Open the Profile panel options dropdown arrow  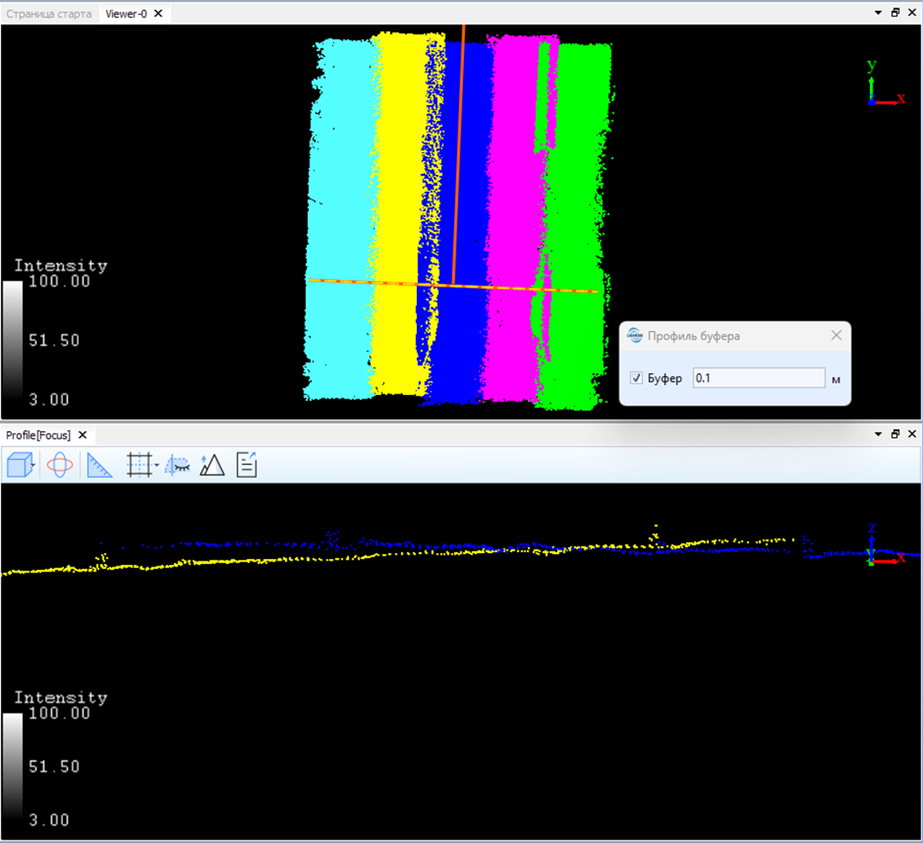[878, 434]
